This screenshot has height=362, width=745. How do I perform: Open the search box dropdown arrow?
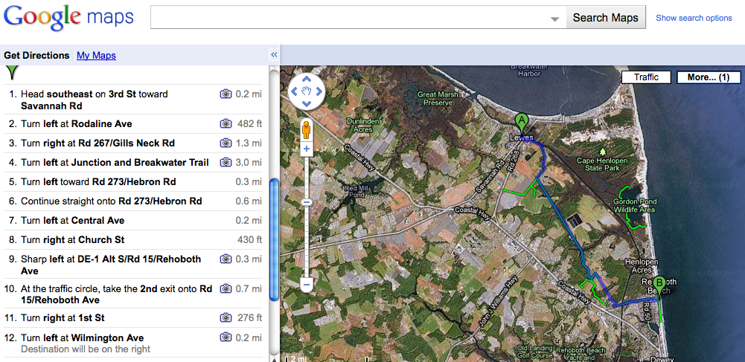(x=554, y=19)
